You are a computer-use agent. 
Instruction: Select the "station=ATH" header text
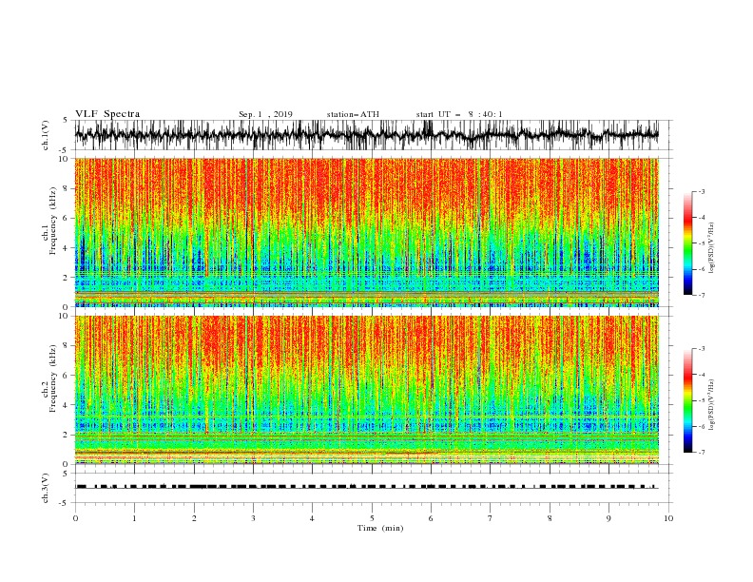tap(353, 114)
